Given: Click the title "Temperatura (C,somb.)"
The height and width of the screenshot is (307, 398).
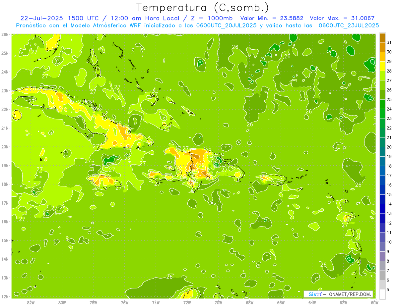Looking at the screenshot, I should 202,8.
